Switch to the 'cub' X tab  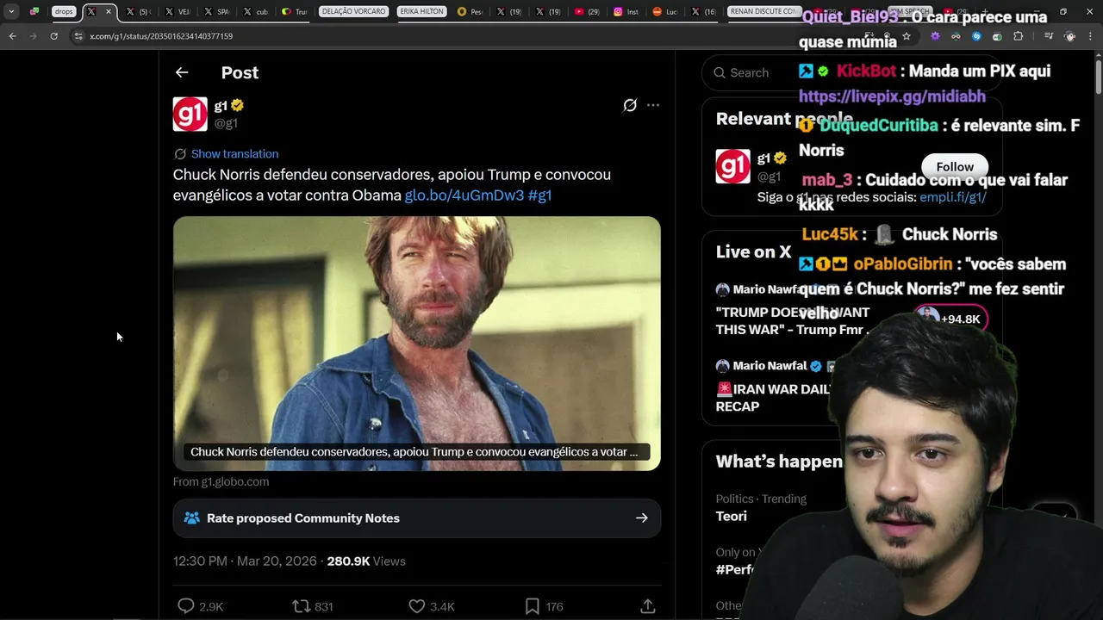coord(254,12)
